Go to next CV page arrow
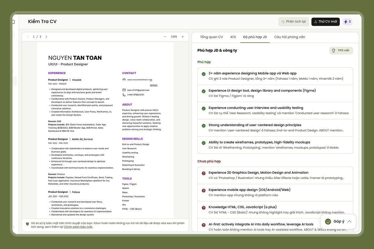374x249 pixels. pyautogui.click(x=46, y=37)
